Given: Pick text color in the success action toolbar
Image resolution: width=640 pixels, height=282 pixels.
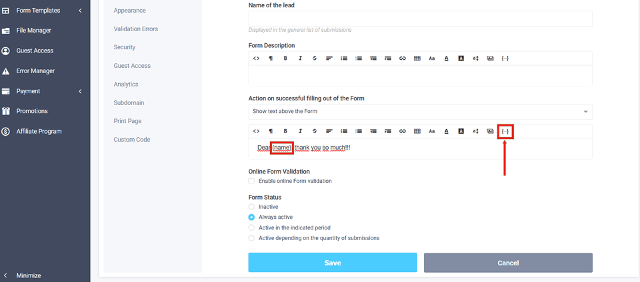Looking at the screenshot, I should pos(447,132).
